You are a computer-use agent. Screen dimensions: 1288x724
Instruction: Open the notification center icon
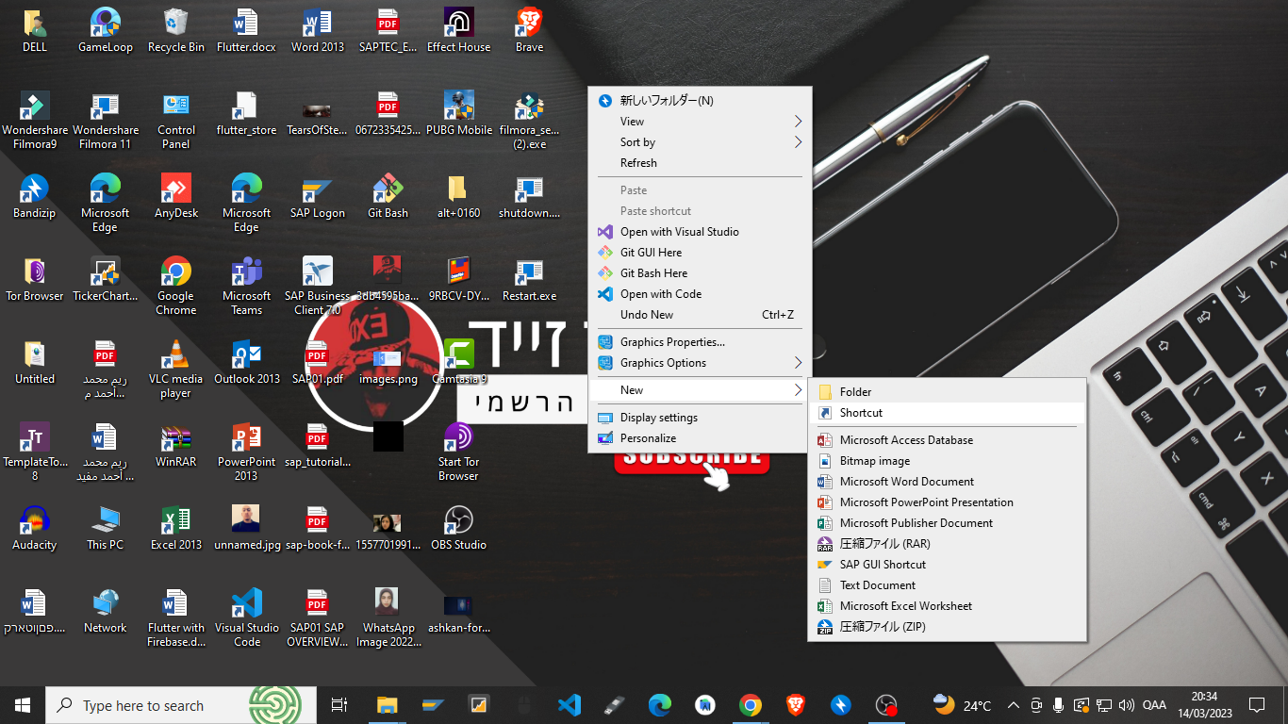pos(1256,705)
